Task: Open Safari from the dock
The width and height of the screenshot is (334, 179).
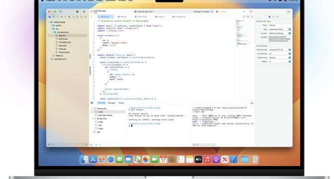Action: coord(111,160)
